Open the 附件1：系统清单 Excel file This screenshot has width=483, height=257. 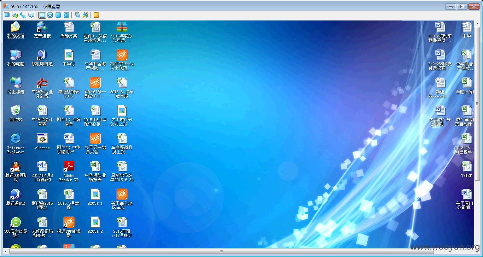coord(69,115)
